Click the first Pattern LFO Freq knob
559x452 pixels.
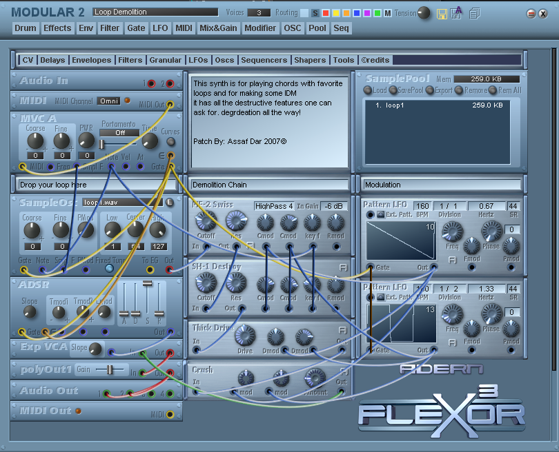[x=453, y=231]
